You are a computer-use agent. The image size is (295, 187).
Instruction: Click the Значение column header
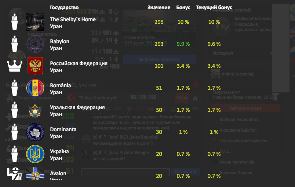pos(159,7)
